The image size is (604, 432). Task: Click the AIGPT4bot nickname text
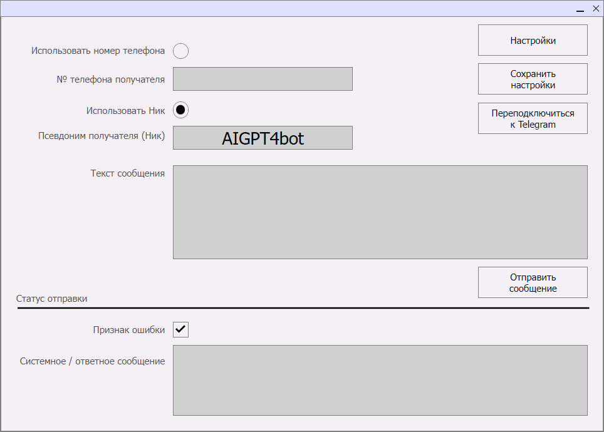pos(263,137)
